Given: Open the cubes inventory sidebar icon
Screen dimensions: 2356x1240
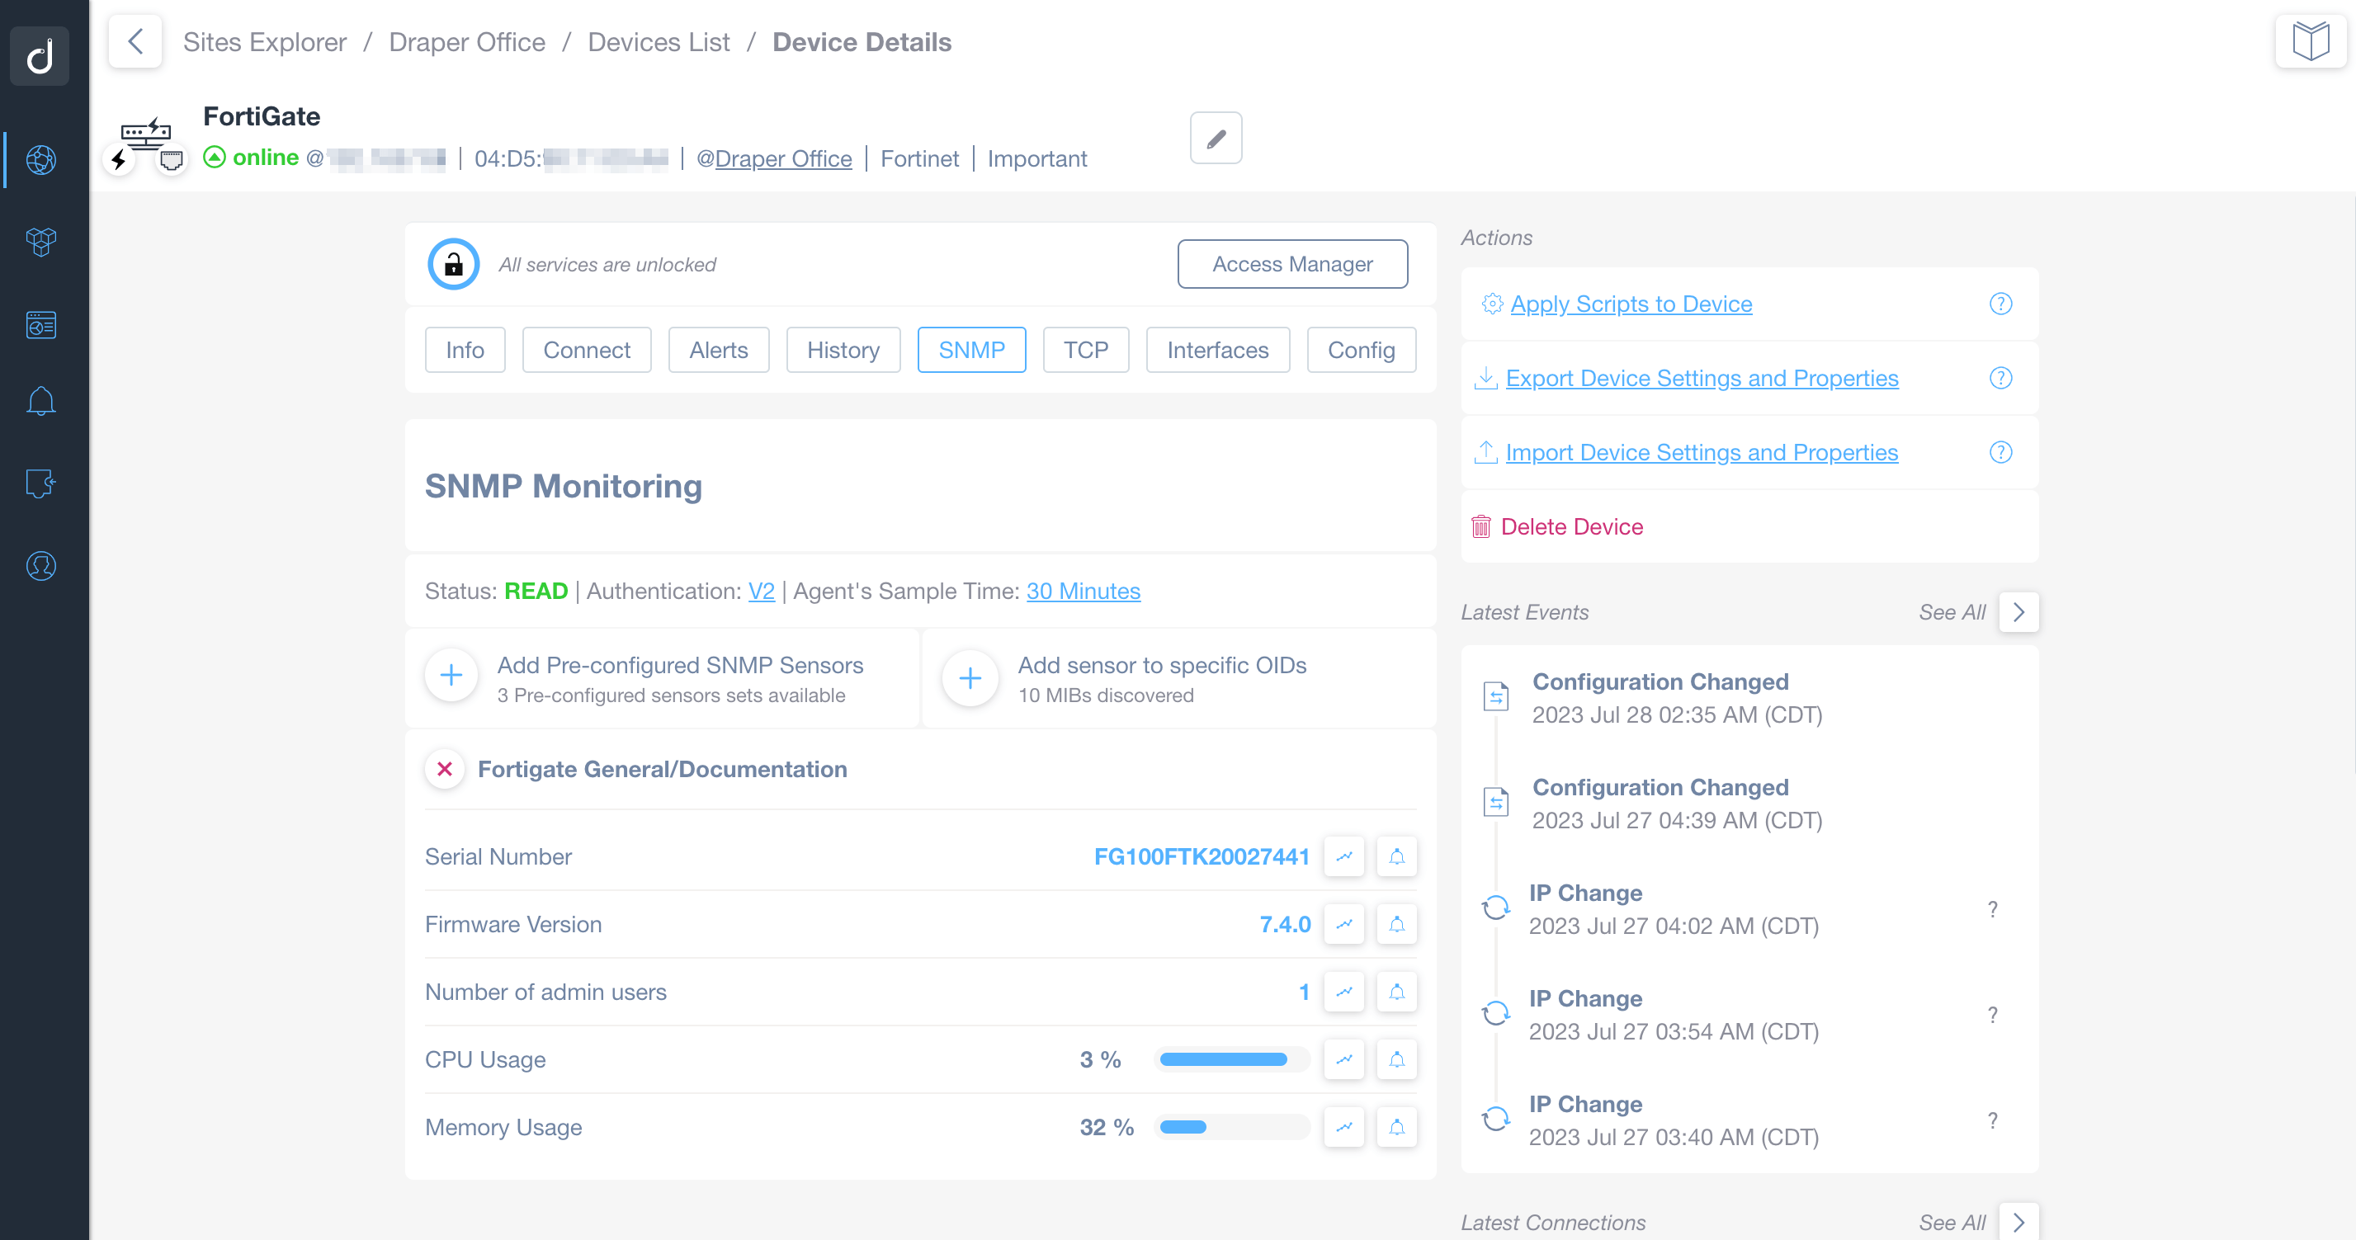Looking at the screenshot, I should tap(41, 243).
